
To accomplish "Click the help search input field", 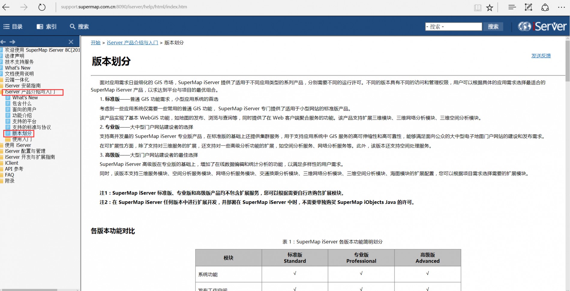I will pos(453,27).
